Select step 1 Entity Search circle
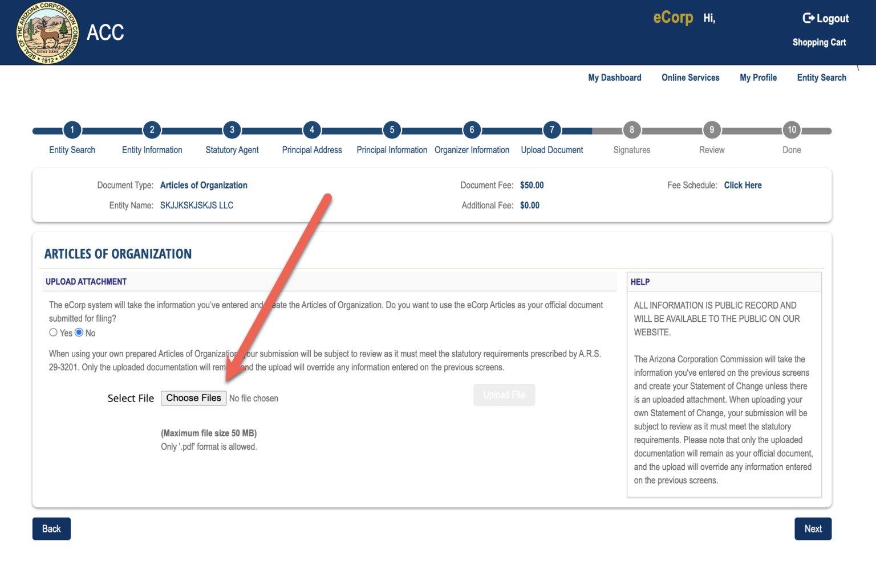Screen dimensions: 876x570 (x=72, y=130)
